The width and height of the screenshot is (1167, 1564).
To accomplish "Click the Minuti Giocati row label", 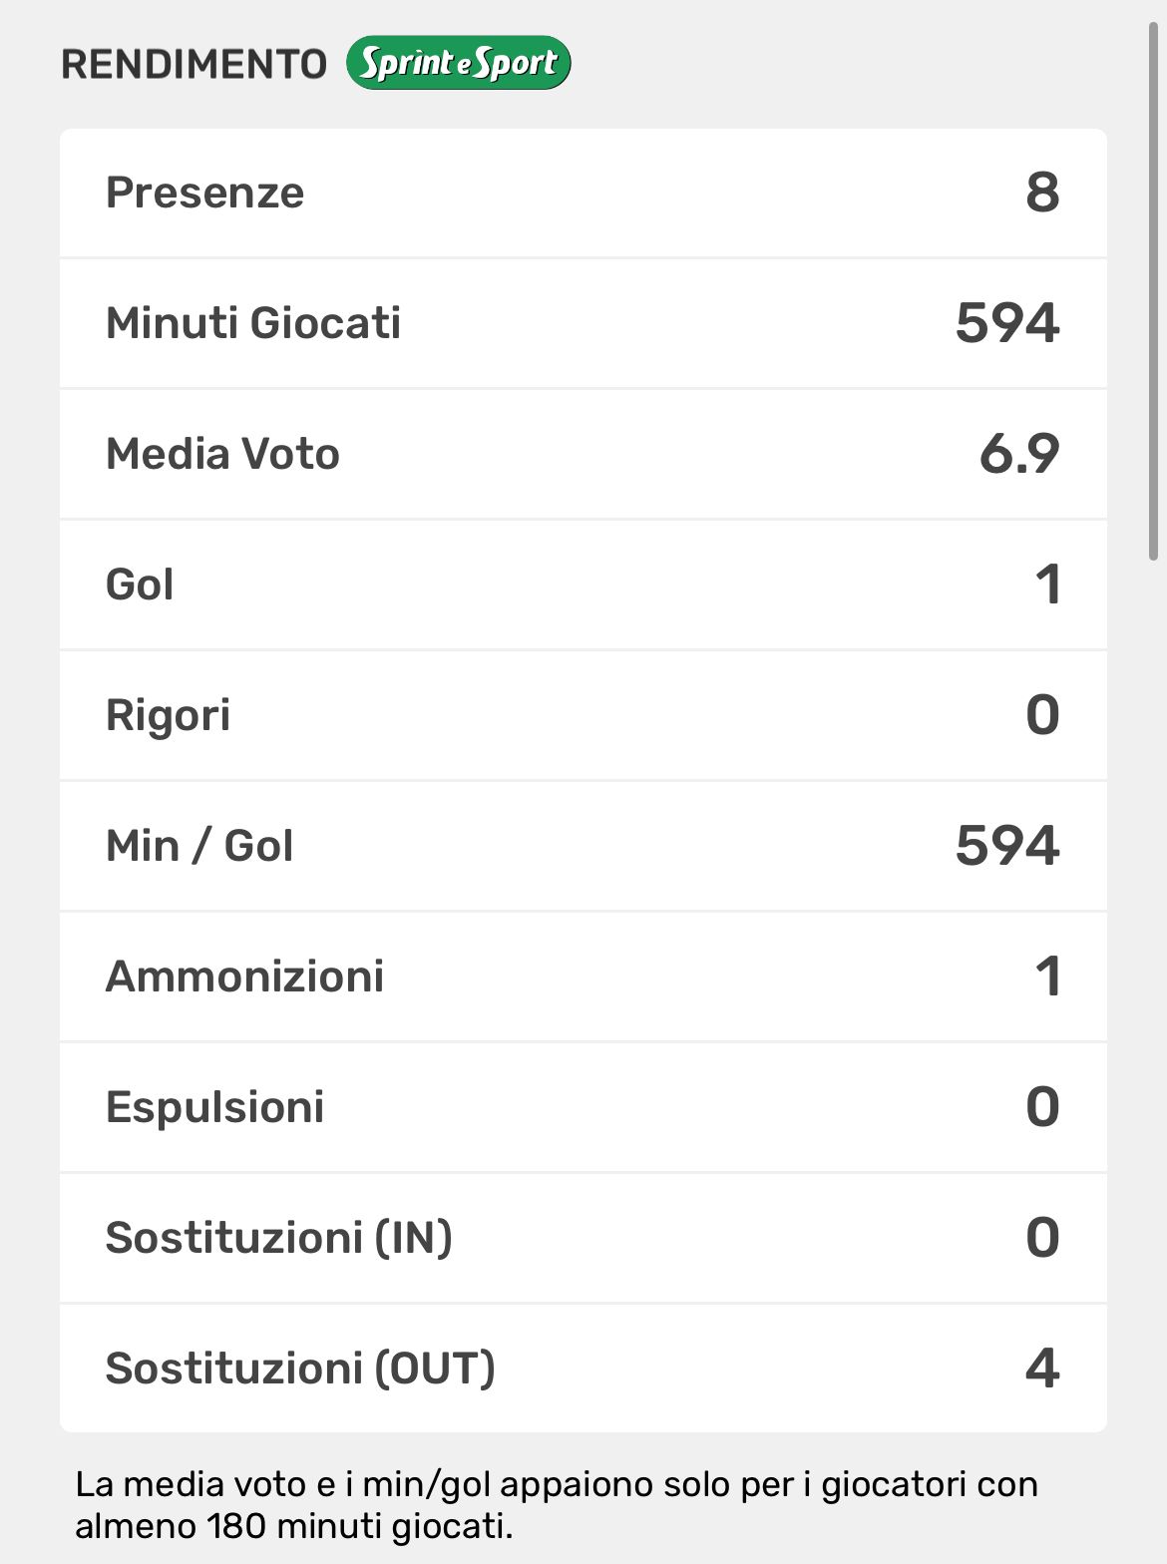I will [253, 323].
